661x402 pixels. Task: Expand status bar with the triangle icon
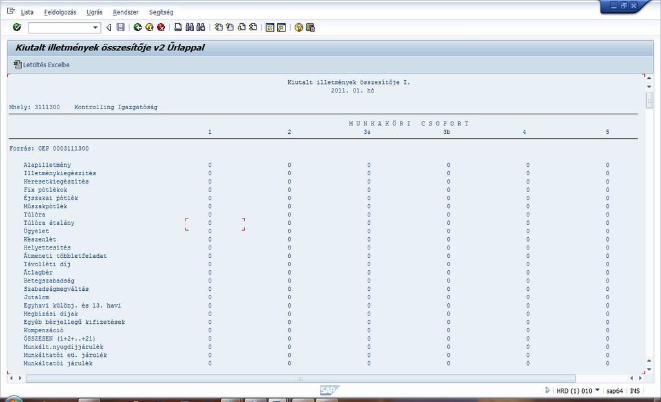point(547,390)
